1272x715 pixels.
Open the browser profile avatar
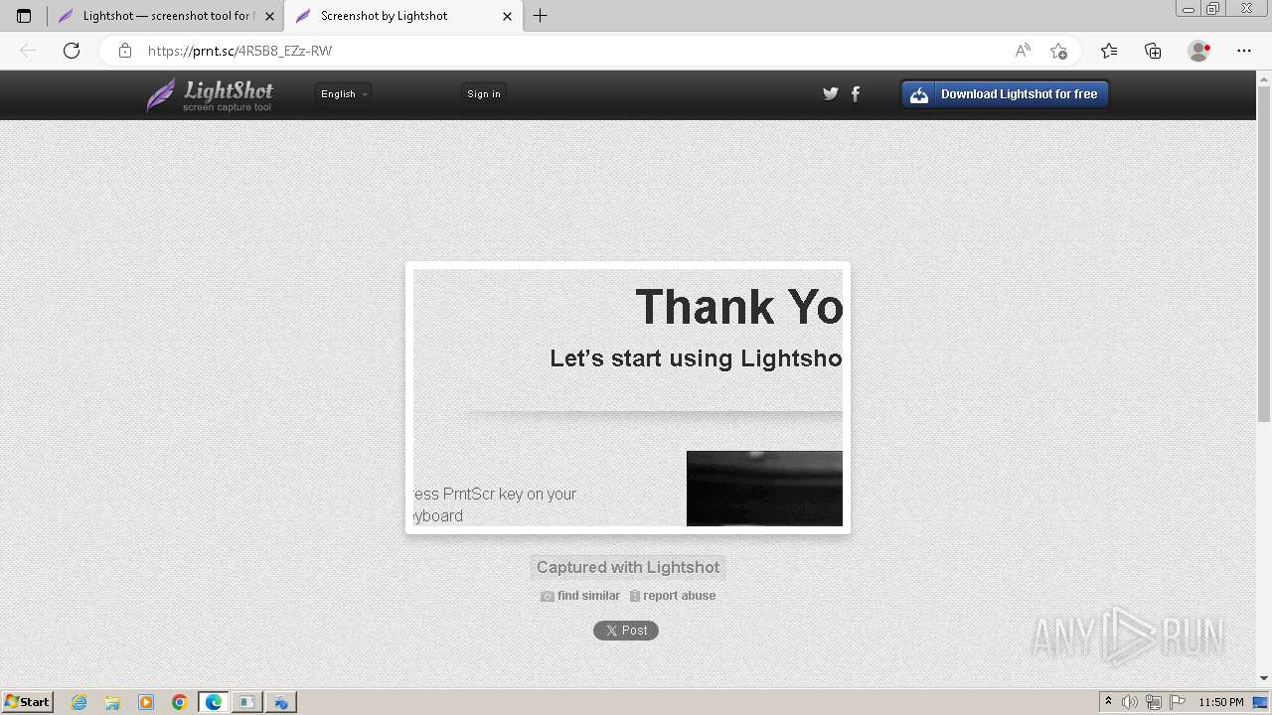click(1199, 51)
